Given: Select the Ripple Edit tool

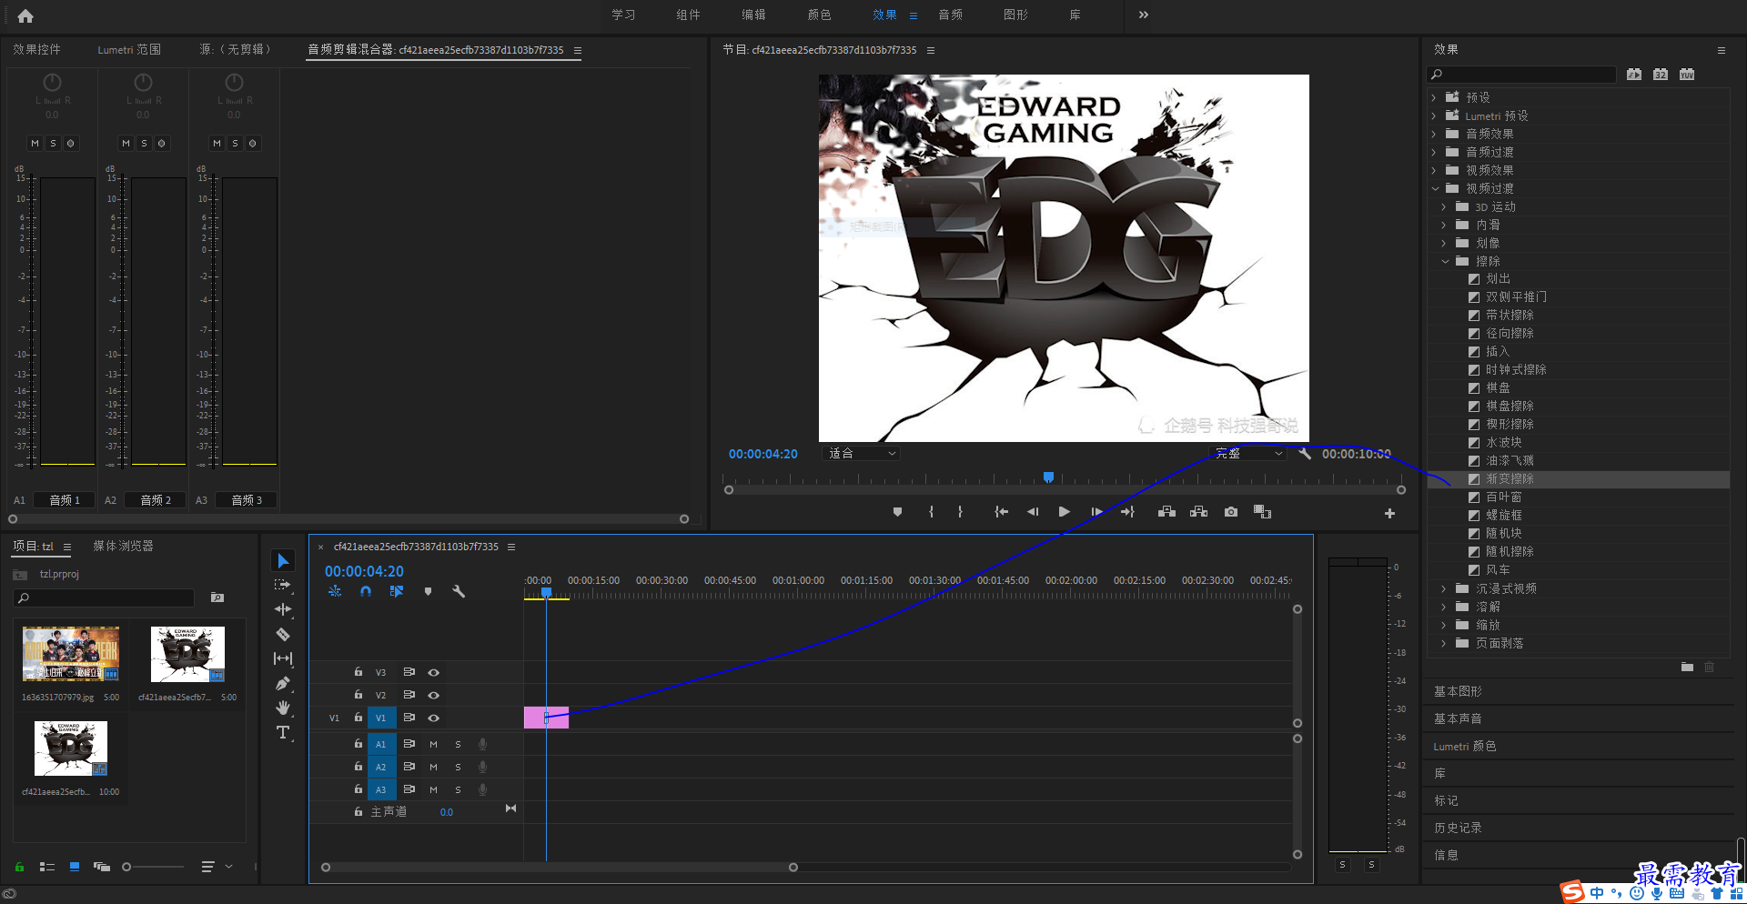Looking at the screenshot, I should 283,609.
